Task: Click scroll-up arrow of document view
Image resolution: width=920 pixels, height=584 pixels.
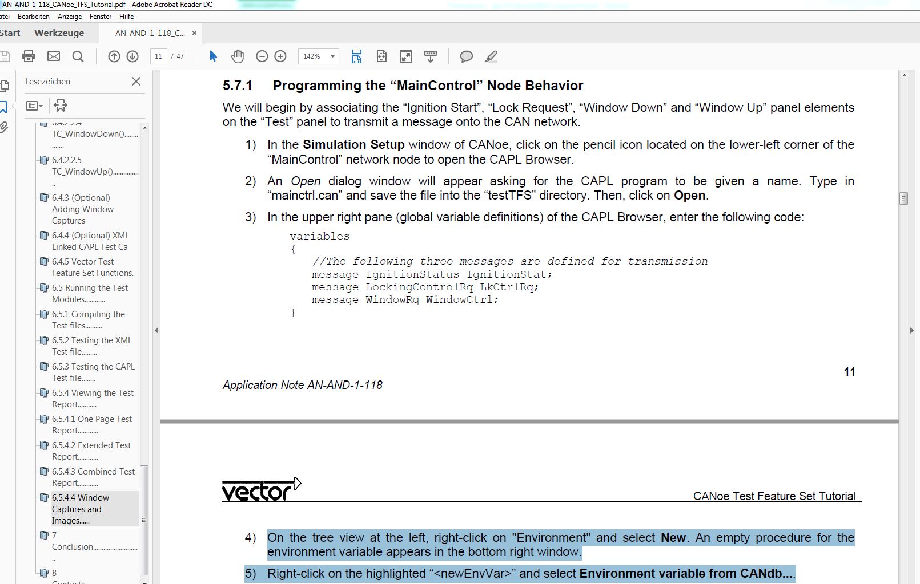Action: [903, 75]
